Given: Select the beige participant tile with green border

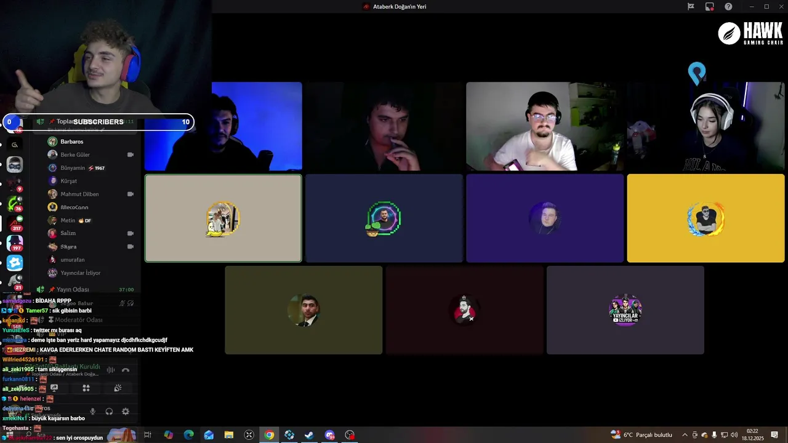Looking at the screenshot, I should click(223, 218).
